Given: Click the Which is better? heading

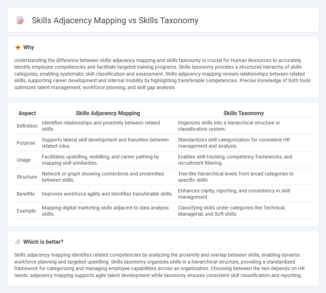Looking at the screenshot, I should (43, 242).
